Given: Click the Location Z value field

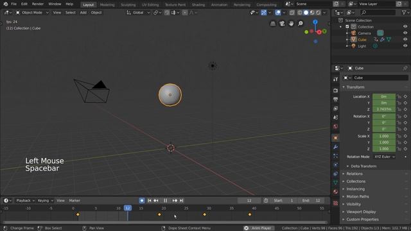Looking at the screenshot, I should click(x=384, y=109).
